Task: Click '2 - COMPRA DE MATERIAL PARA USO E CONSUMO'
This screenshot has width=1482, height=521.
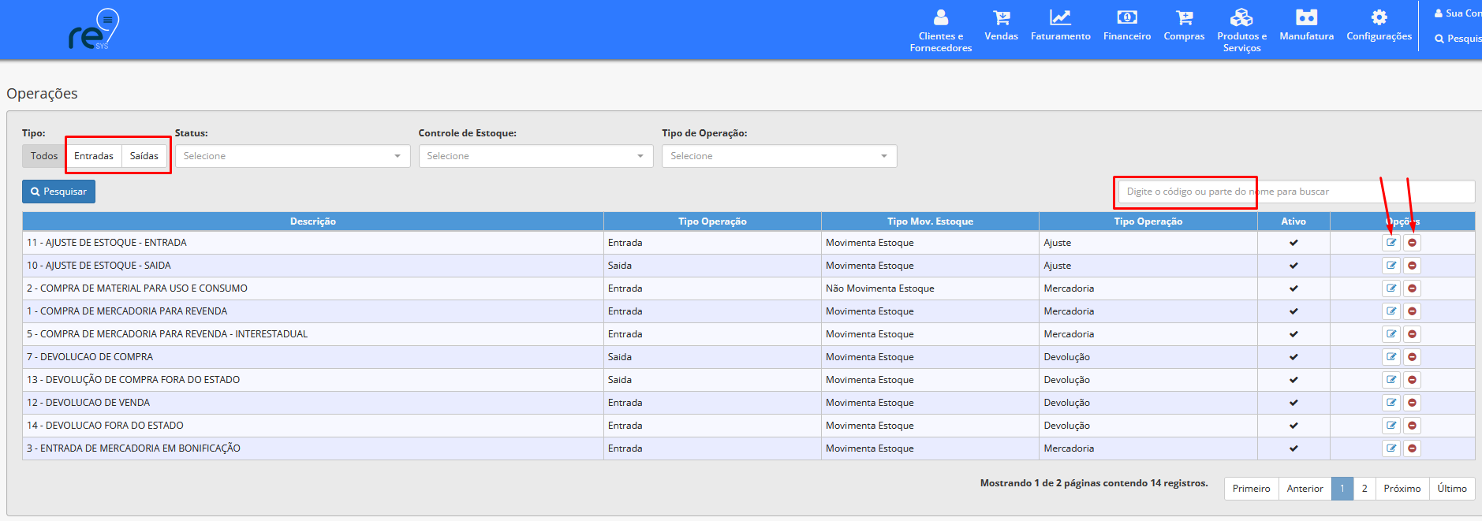Action: (137, 288)
